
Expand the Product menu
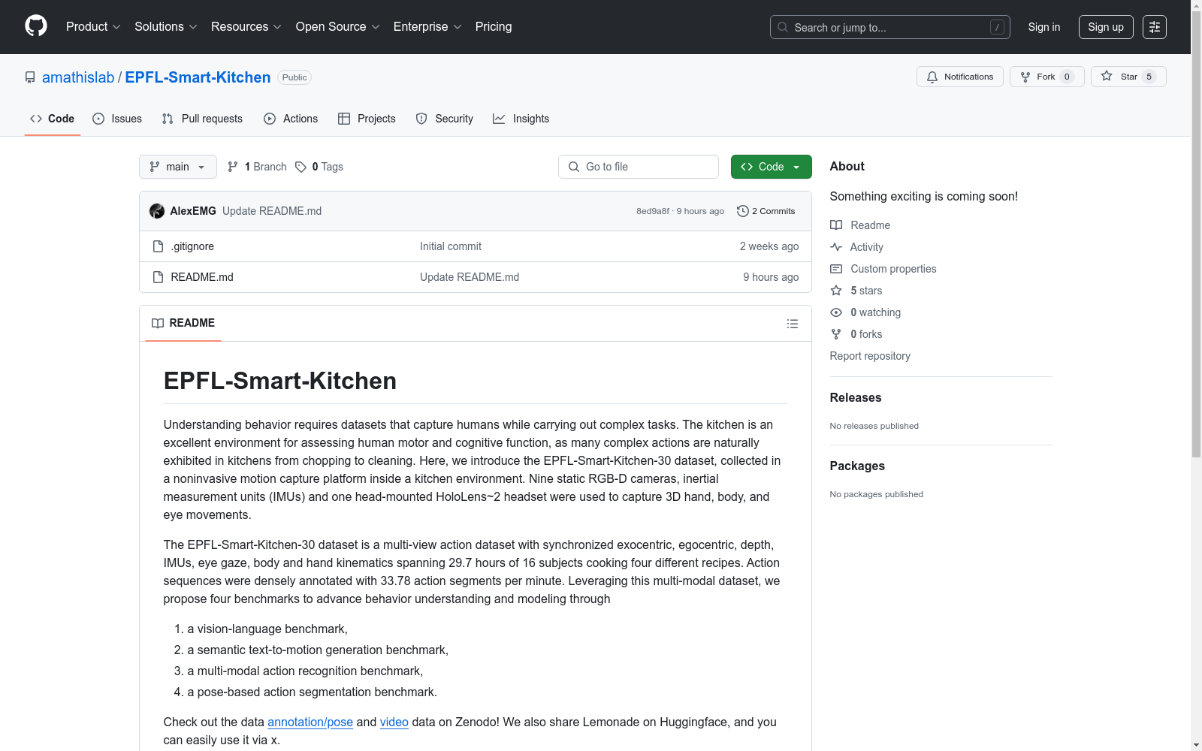coord(93,26)
